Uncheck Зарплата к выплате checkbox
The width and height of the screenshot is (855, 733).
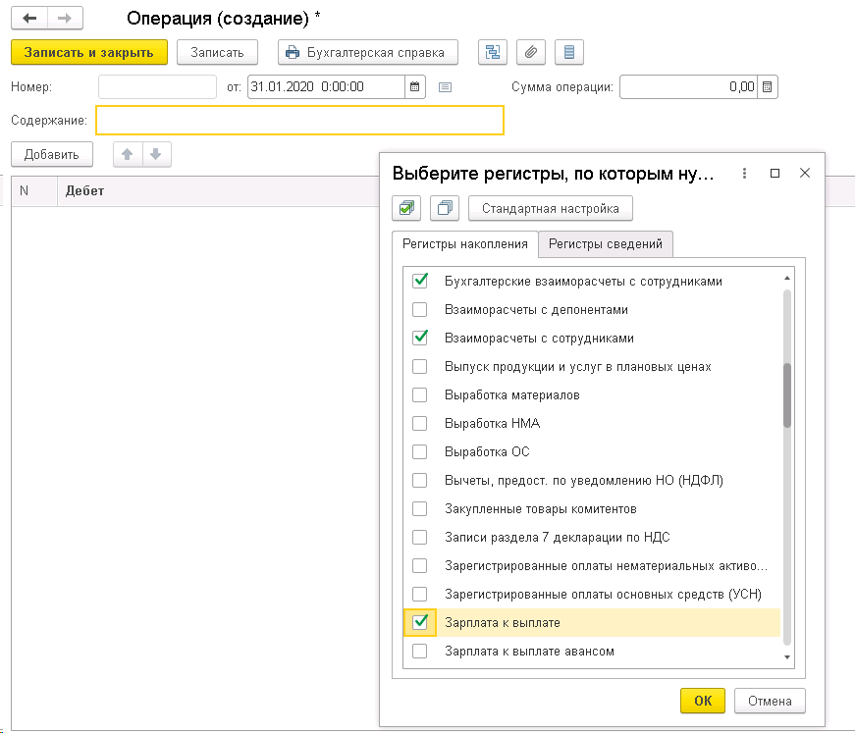[x=420, y=622]
